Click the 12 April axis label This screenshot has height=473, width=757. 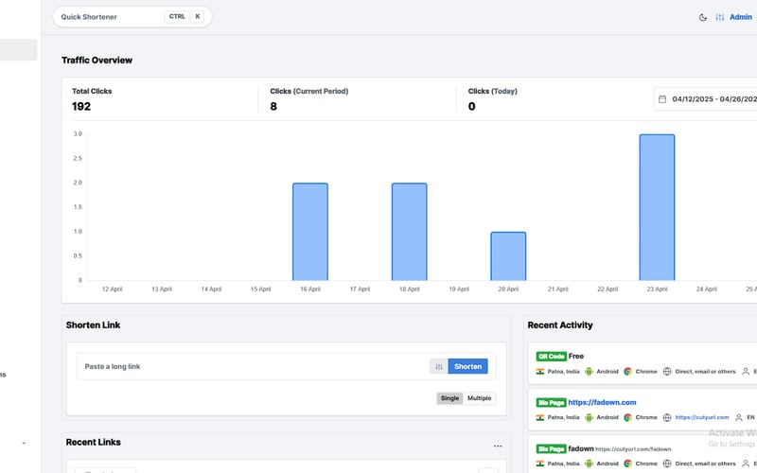[112, 289]
